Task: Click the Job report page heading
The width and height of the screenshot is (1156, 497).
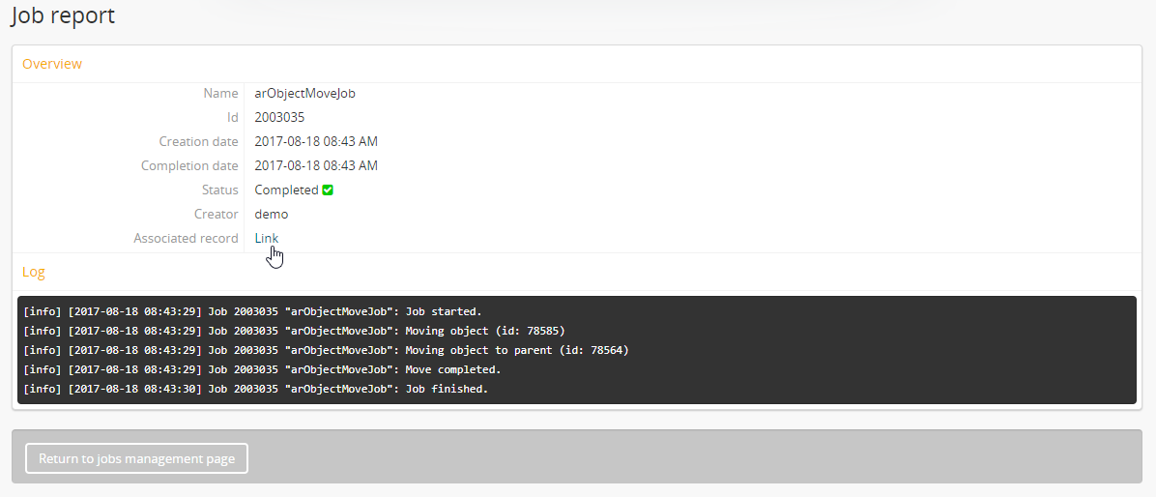Action: pyautogui.click(x=63, y=15)
